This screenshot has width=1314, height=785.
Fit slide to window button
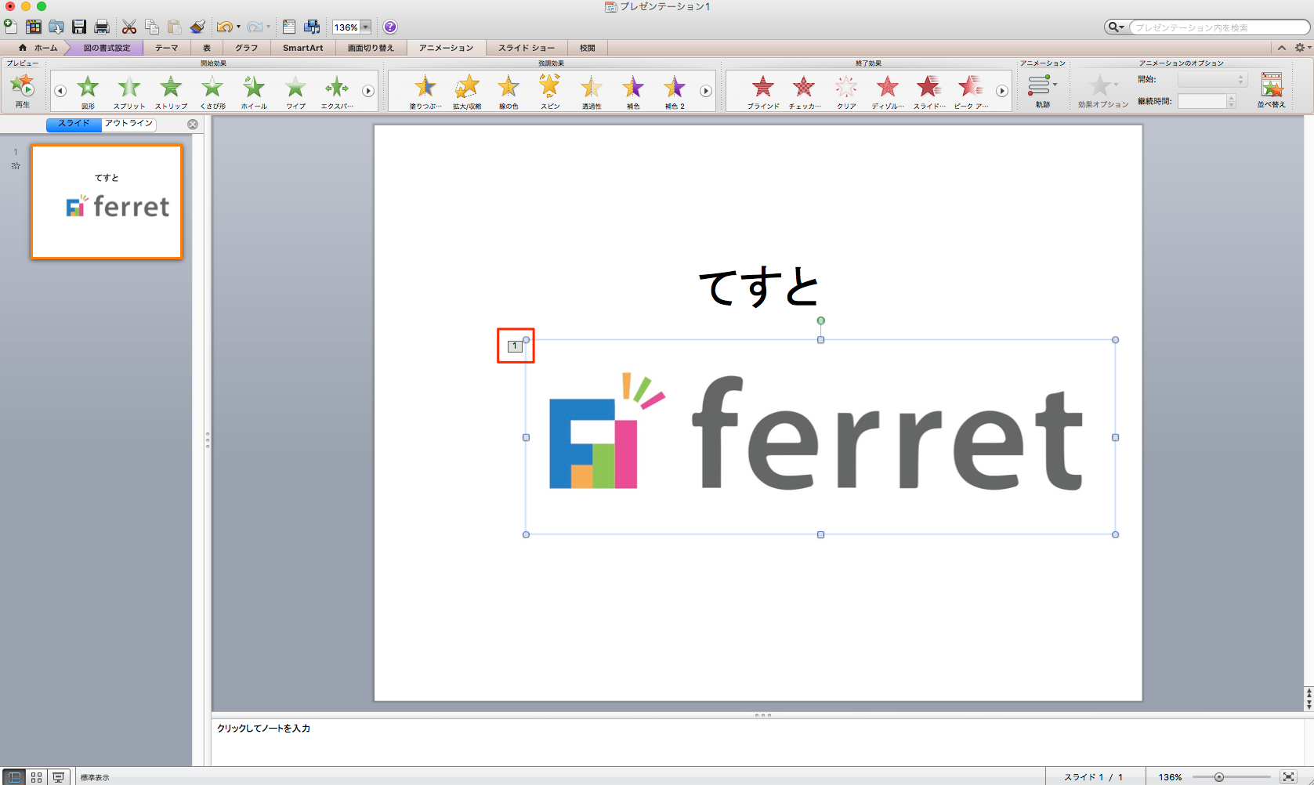[x=1288, y=777]
